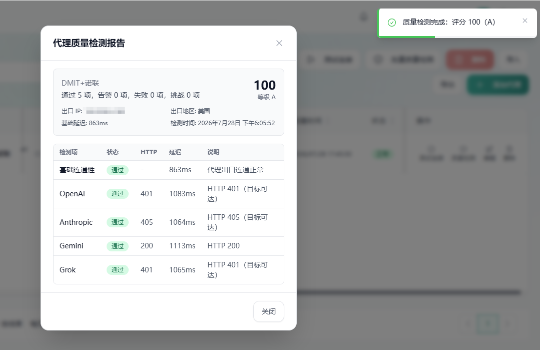Click the 通过 badge in Anthropic row
Screen dimensions: 540x350
coord(118,222)
